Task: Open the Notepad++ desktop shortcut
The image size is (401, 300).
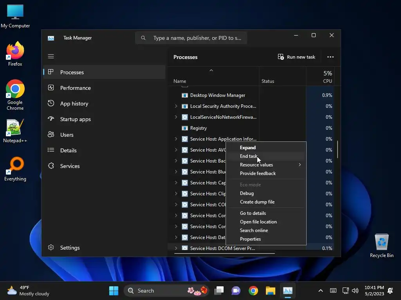Action: point(15,130)
